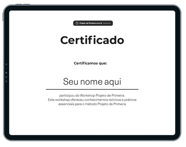Click the 'Certificado' title heading

tap(92, 40)
